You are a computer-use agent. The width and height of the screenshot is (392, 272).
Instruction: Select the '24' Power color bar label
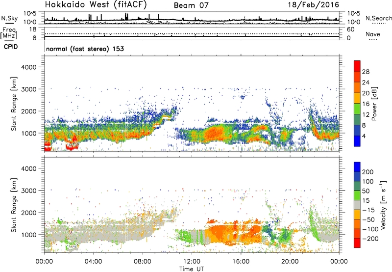click(x=366, y=82)
